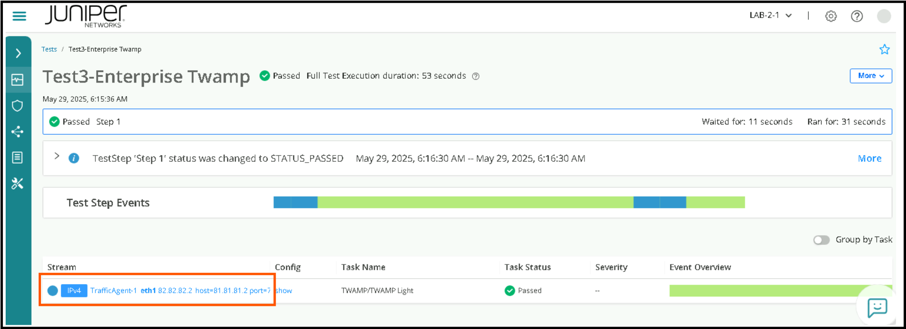
Task: Click the shield icon in sidebar
Action: 17,106
